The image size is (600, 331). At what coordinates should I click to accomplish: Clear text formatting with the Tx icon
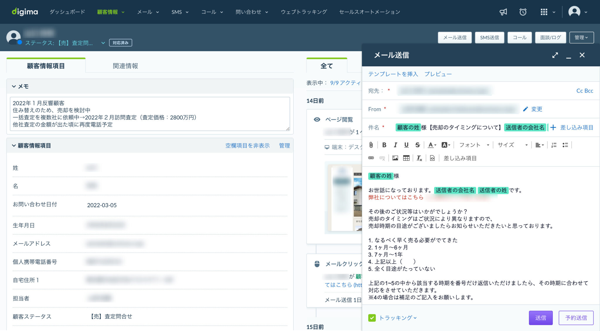coord(419,158)
